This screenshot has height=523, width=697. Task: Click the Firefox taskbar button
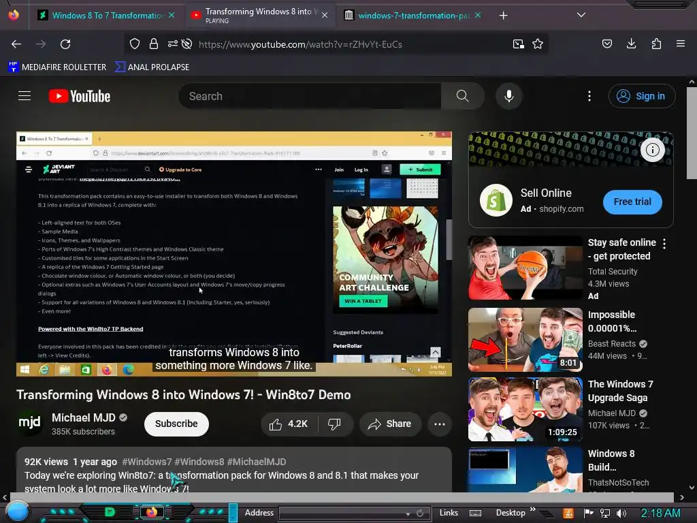click(x=152, y=512)
